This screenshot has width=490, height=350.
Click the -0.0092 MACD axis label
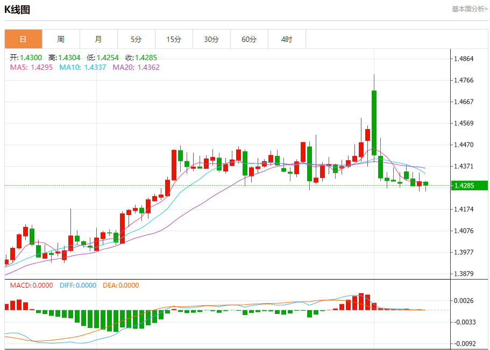pos(464,344)
